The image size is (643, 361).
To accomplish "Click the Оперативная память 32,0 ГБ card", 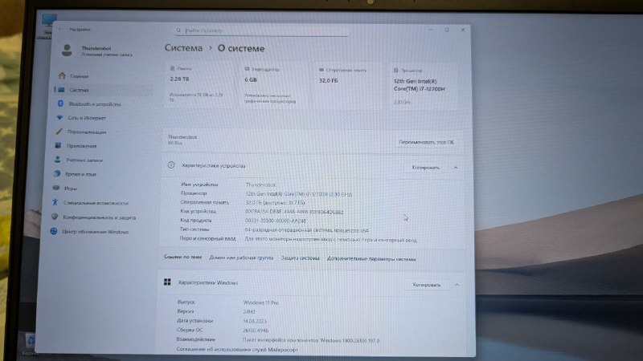I will (349, 87).
